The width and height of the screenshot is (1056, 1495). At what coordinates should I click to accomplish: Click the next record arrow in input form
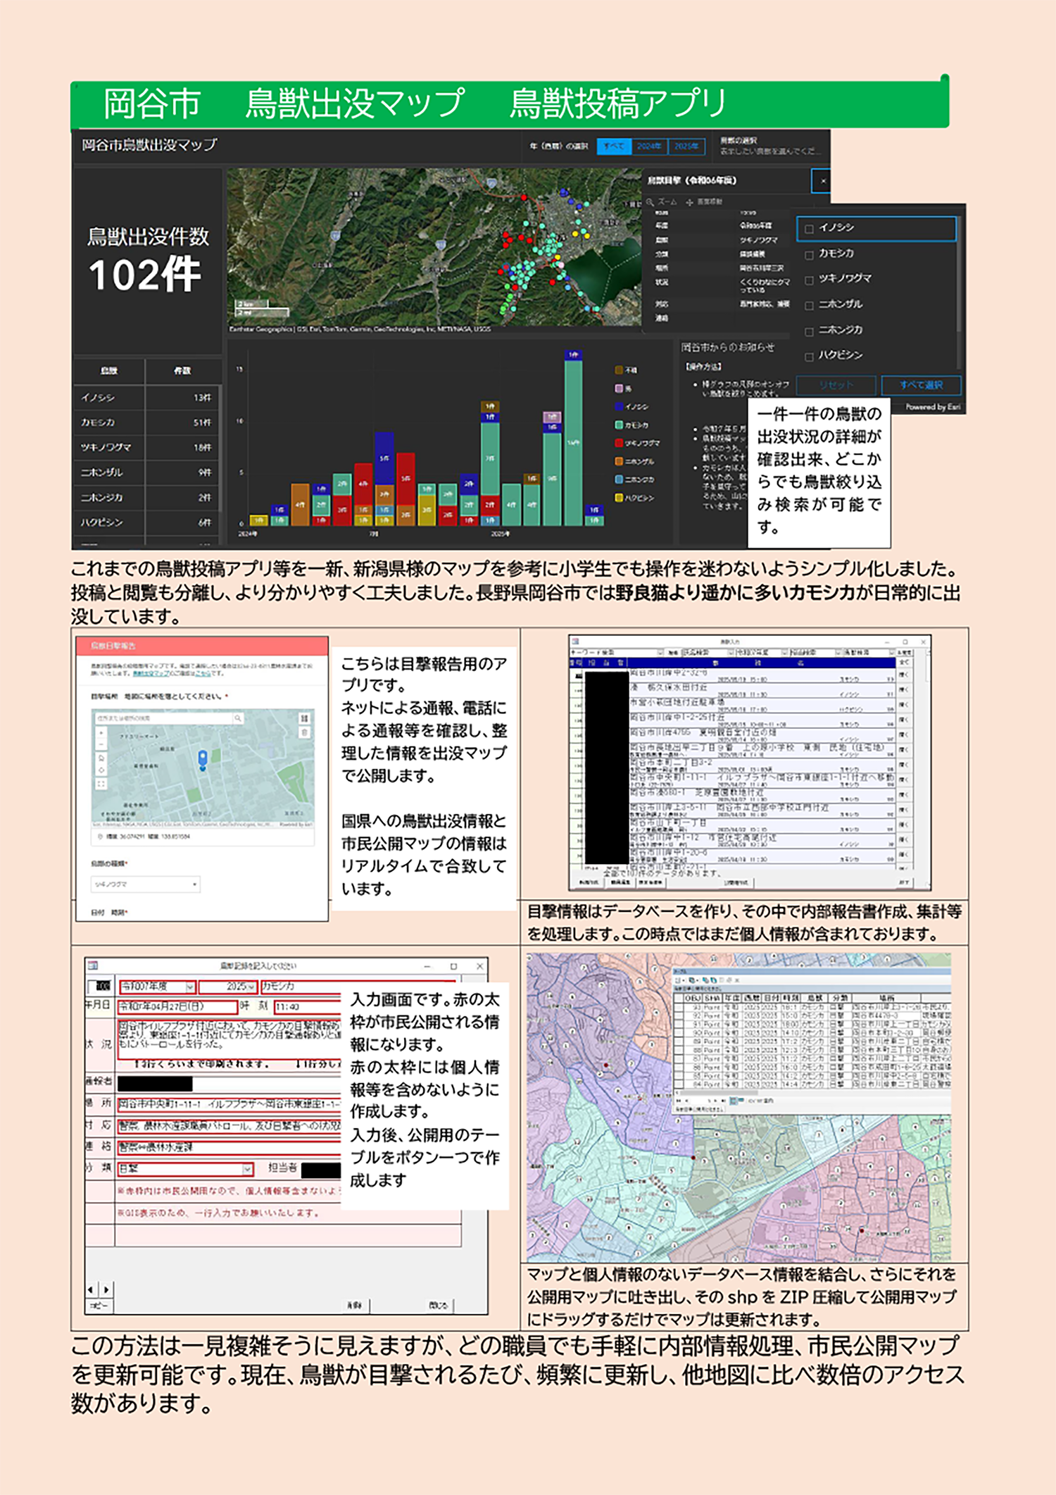(x=106, y=1289)
